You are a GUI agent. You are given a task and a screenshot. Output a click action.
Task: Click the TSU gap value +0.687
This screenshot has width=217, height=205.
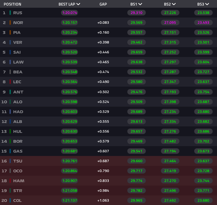click(x=103, y=161)
